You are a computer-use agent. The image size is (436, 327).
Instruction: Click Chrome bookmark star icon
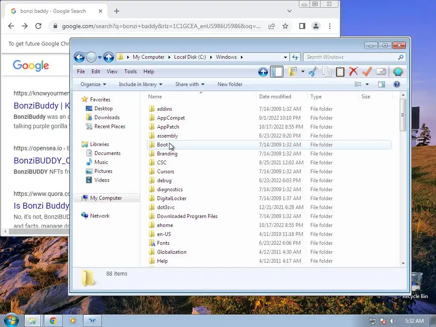pos(285,26)
